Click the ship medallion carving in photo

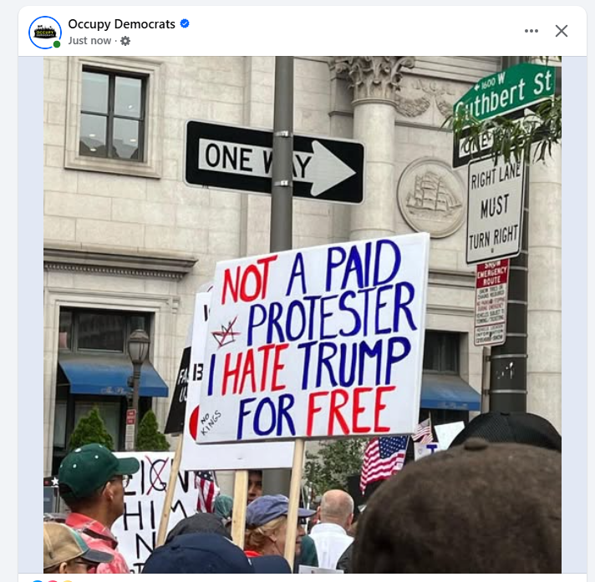[432, 198]
